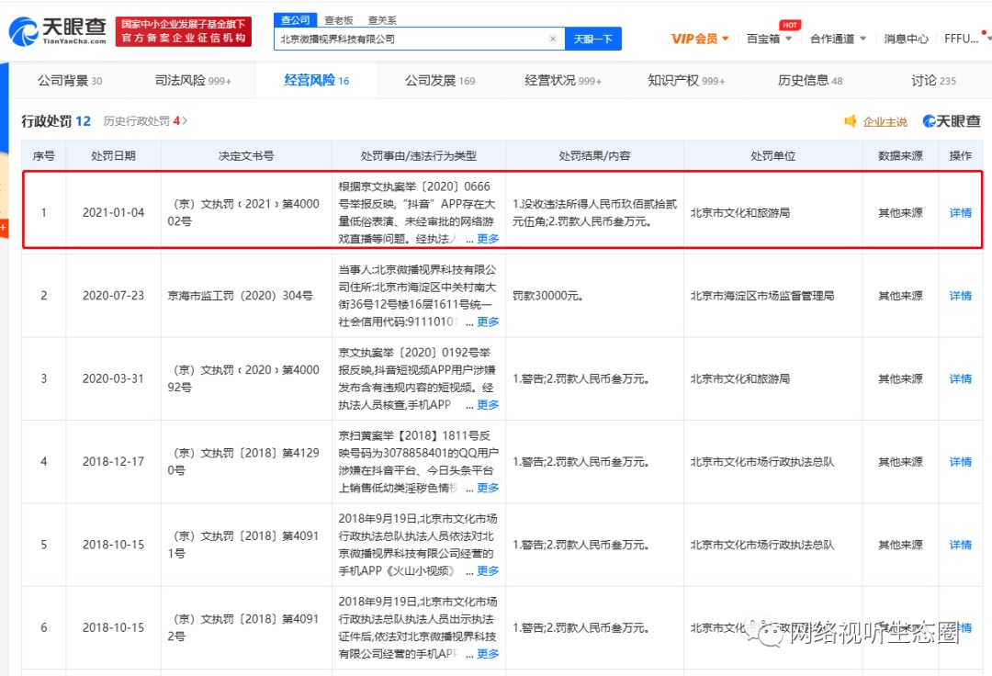The width and height of the screenshot is (992, 676).
Task: Switch to the 知识产权 tab
Action: [685, 81]
